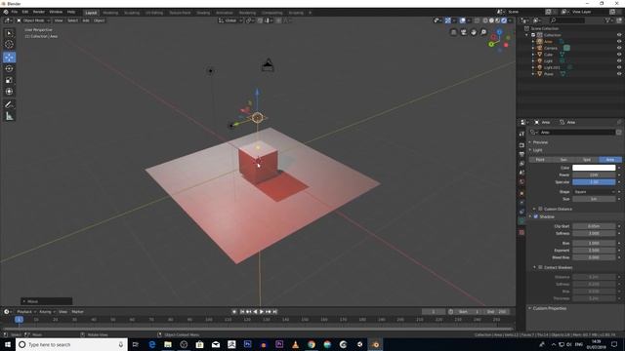Jump to end frame playback button

[x=274, y=312]
